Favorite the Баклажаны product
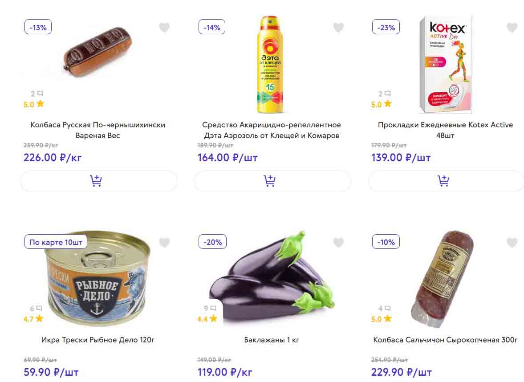524x382 pixels. pos(338,243)
